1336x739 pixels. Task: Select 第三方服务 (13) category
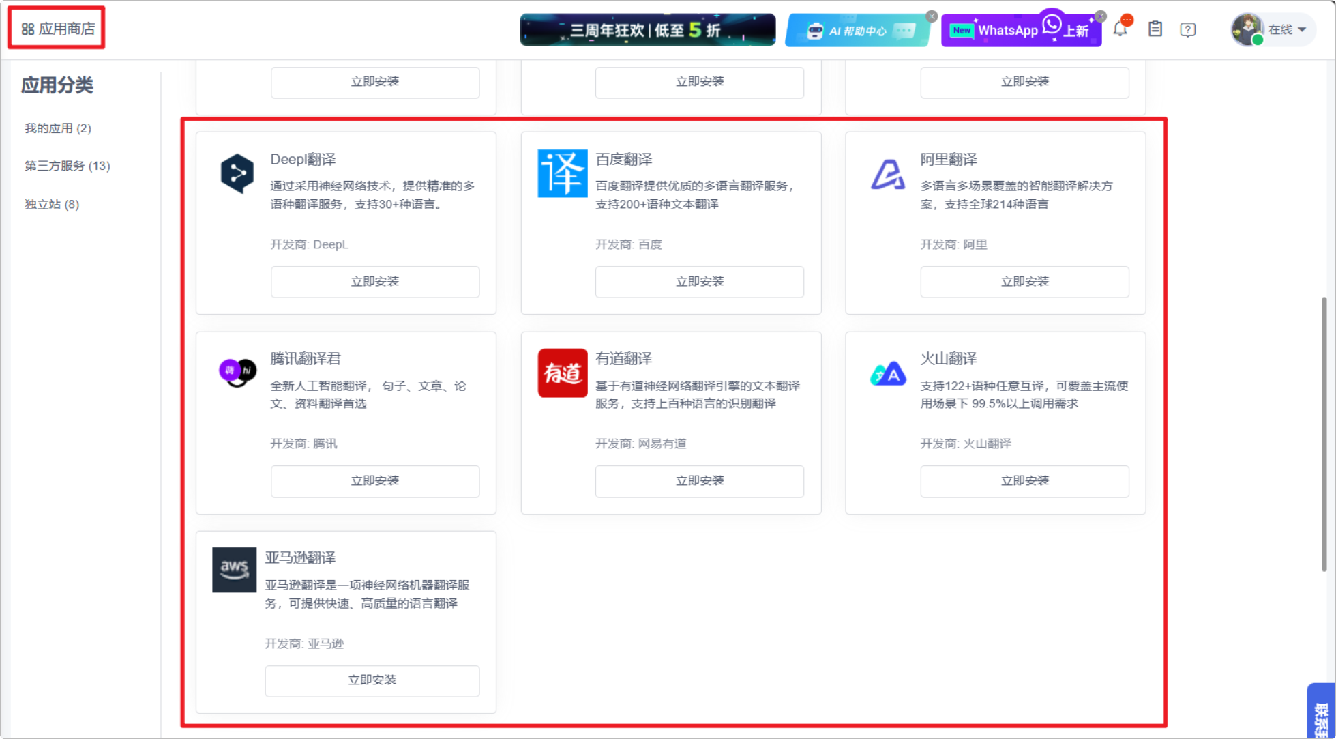click(x=67, y=166)
